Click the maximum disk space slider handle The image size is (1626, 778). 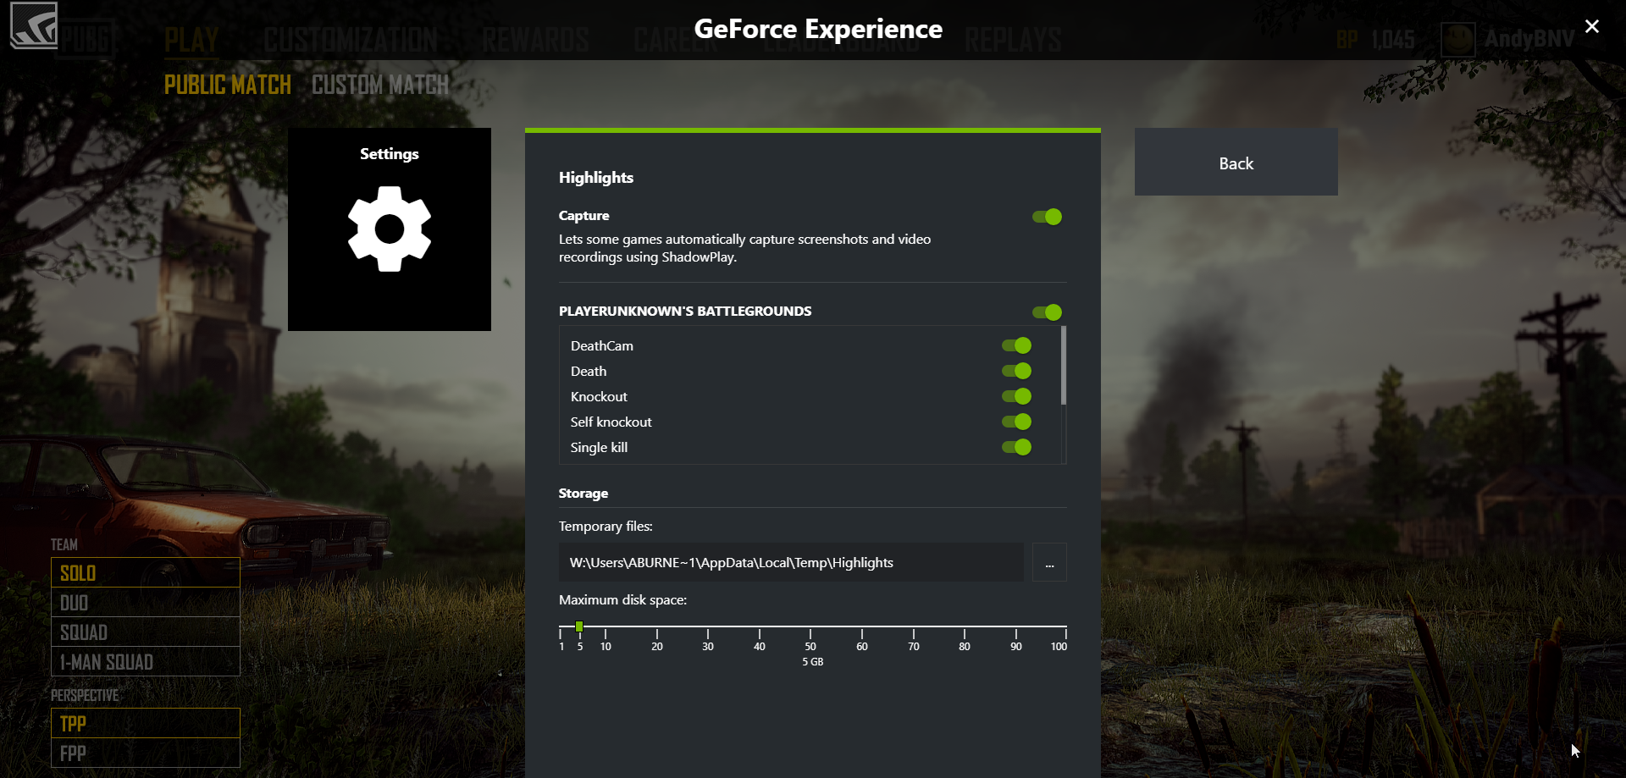click(579, 626)
